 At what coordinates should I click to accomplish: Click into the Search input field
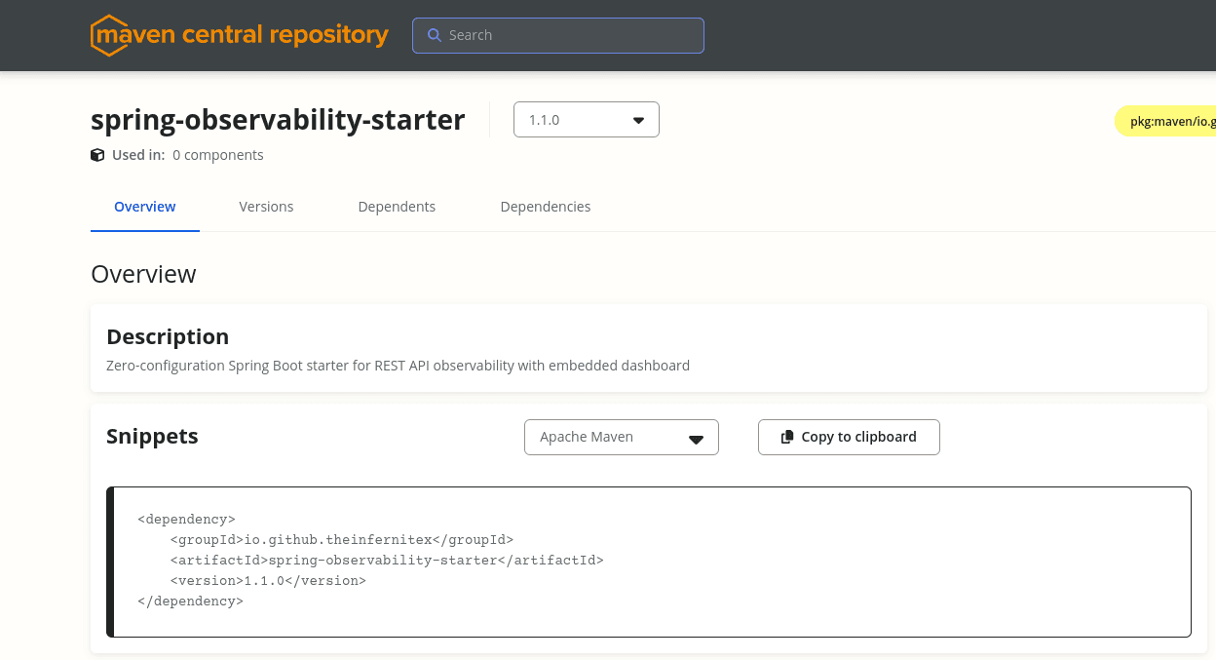558,35
